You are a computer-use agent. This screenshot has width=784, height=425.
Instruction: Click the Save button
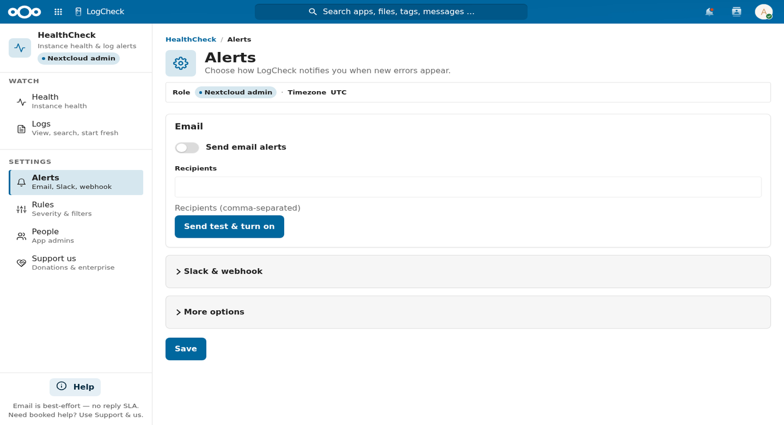[x=186, y=349]
